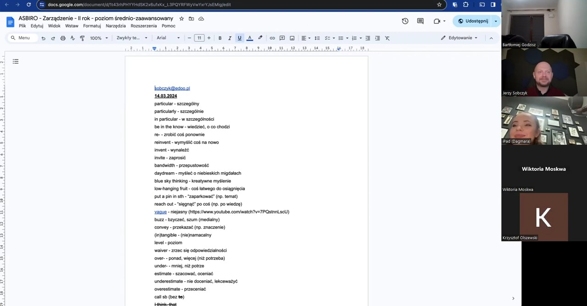Screen dimensions: 587x306
Task: Select the paint format roller tool
Action: [x=82, y=38]
